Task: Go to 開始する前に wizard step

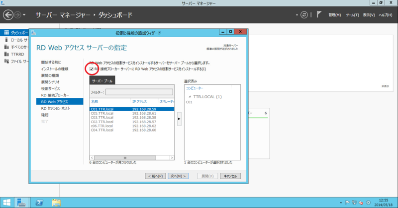Action: (x=51, y=63)
